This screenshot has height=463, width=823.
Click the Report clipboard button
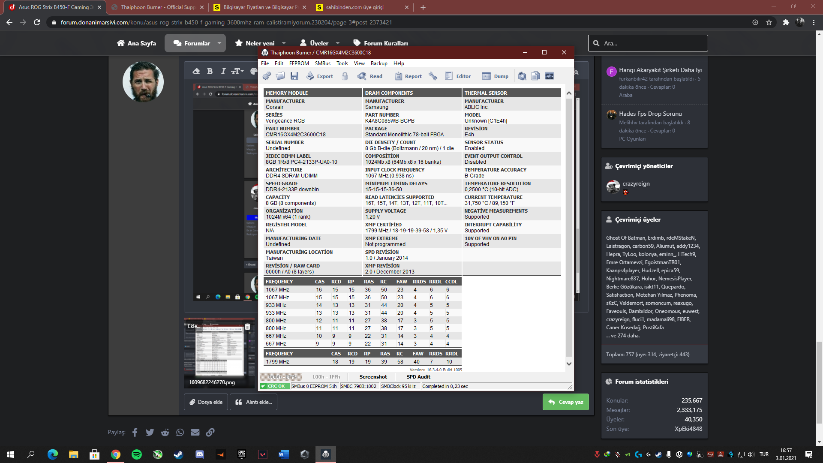tap(408, 76)
